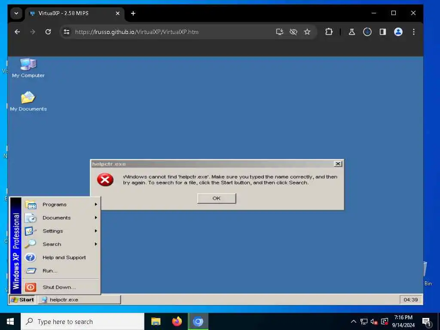Click the install app icon in address bar
The image size is (440, 330).
click(x=279, y=32)
